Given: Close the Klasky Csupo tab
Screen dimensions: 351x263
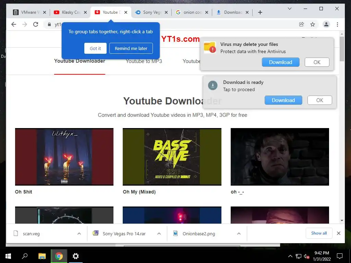Looking at the screenshot, I should pos(85,12).
